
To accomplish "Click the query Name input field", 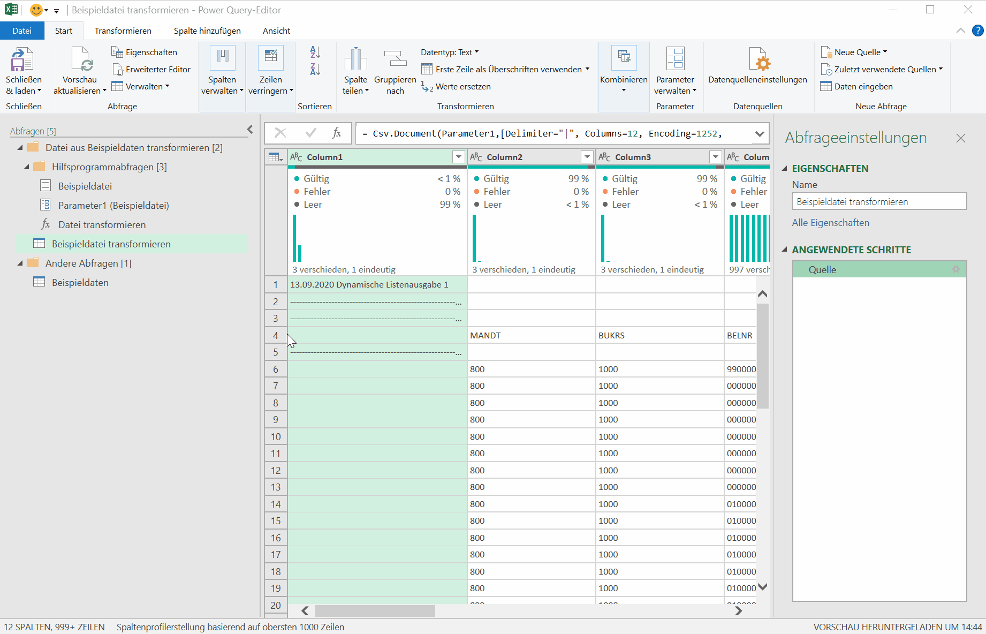I will (x=879, y=202).
